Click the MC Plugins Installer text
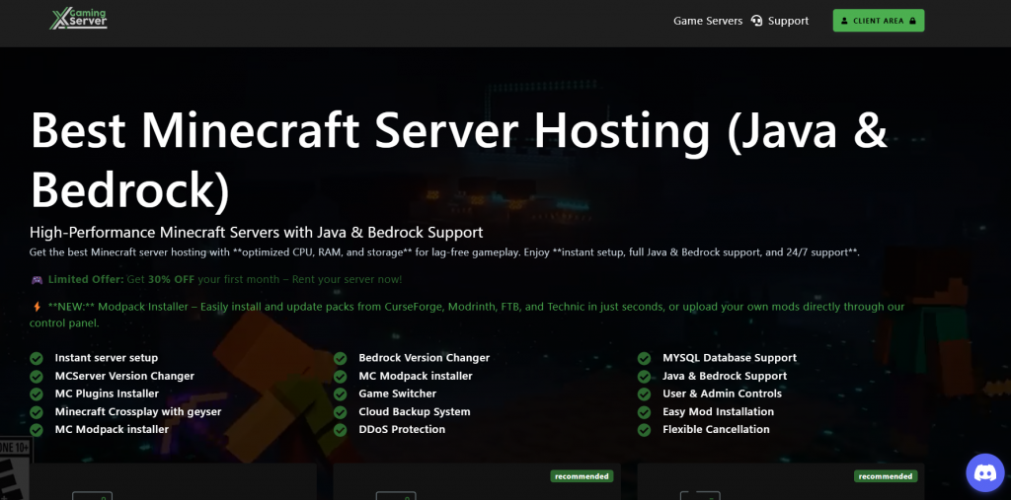This screenshot has height=500, width=1011. tap(107, 393)
